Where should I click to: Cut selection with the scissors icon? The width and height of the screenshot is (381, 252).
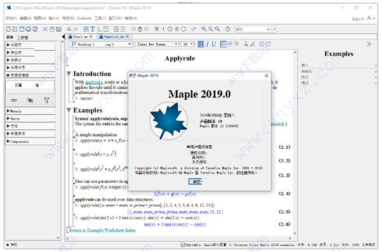[45, 29]
